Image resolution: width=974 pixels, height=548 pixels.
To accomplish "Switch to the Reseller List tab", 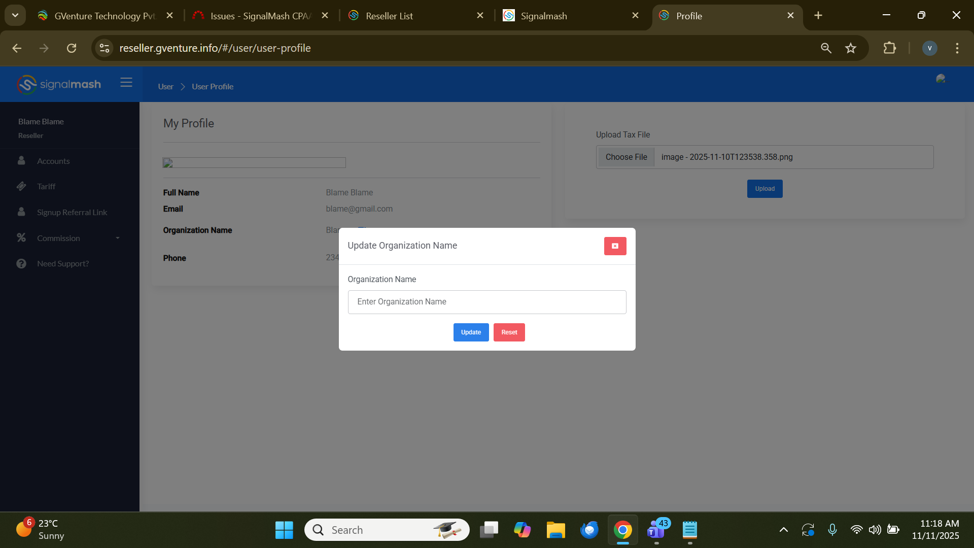I will pyautogui.click(x=389, y=16).
